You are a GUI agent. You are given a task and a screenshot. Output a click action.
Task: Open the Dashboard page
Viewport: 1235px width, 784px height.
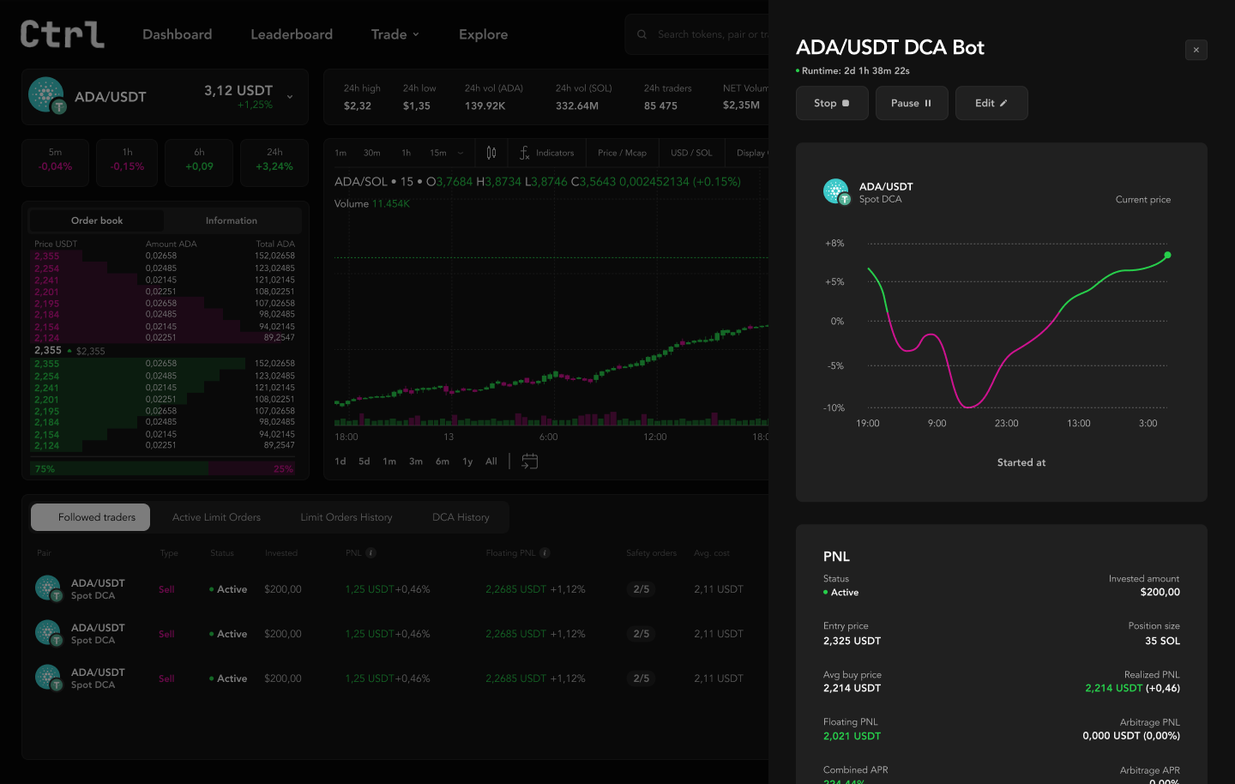tap(177, 34)
